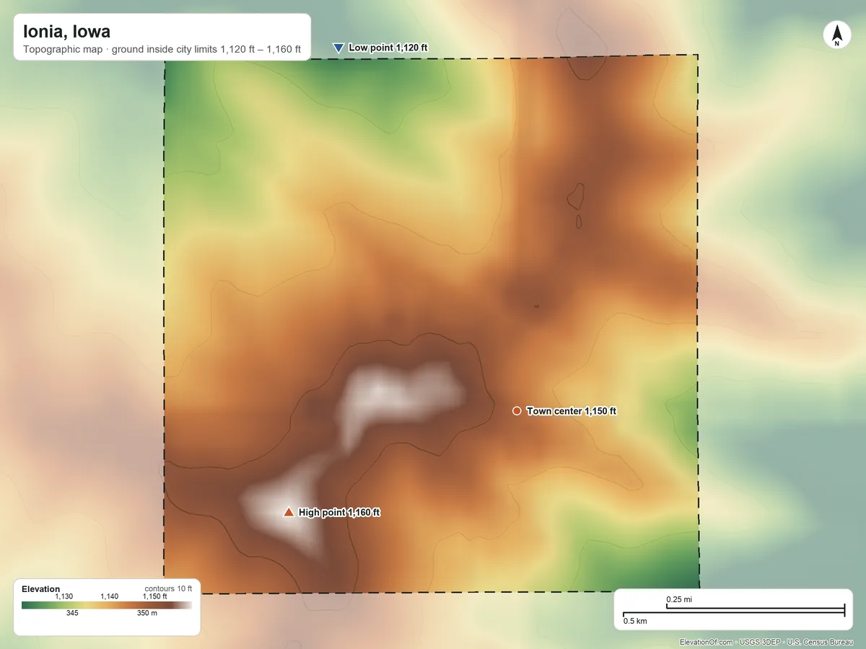Click the '1,130' legend tick label
The image size is (866, 649).
(x=64, y=596)
